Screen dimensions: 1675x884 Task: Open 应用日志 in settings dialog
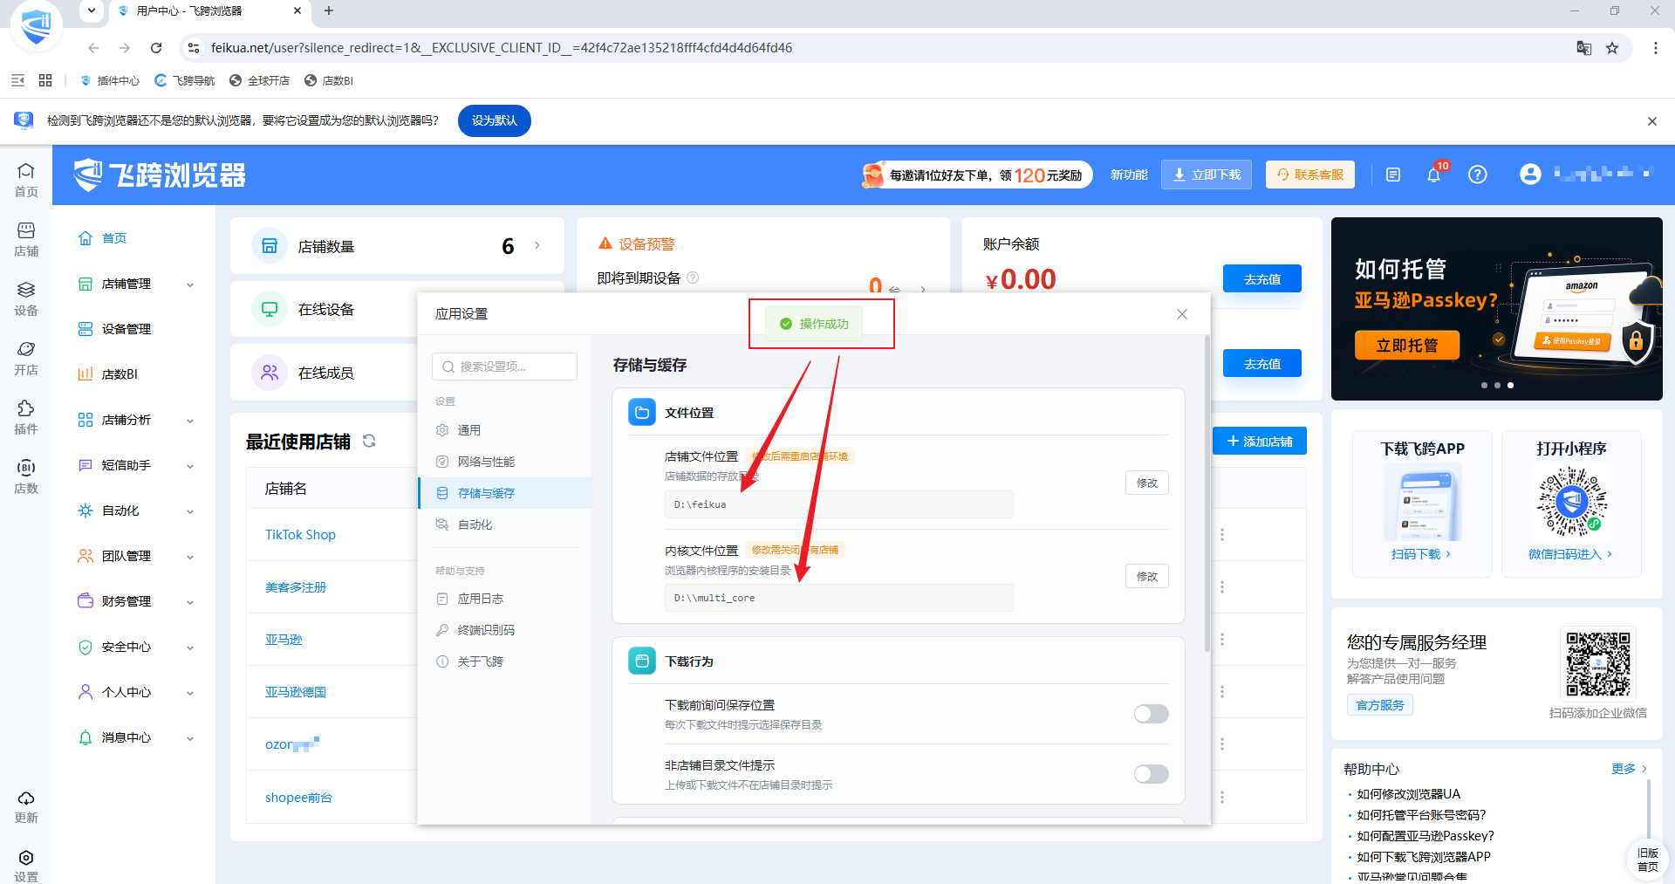(x=505, y=599)
